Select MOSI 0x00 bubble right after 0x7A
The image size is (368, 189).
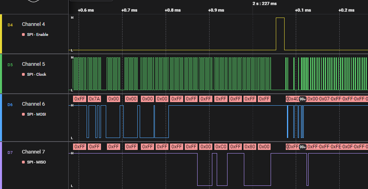coord(114,99)
